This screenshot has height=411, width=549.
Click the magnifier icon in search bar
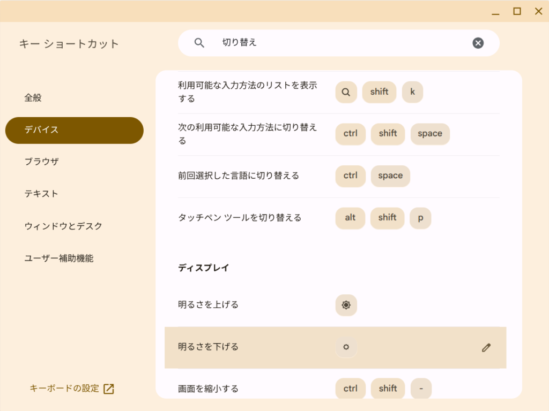(x=199, y=43)
